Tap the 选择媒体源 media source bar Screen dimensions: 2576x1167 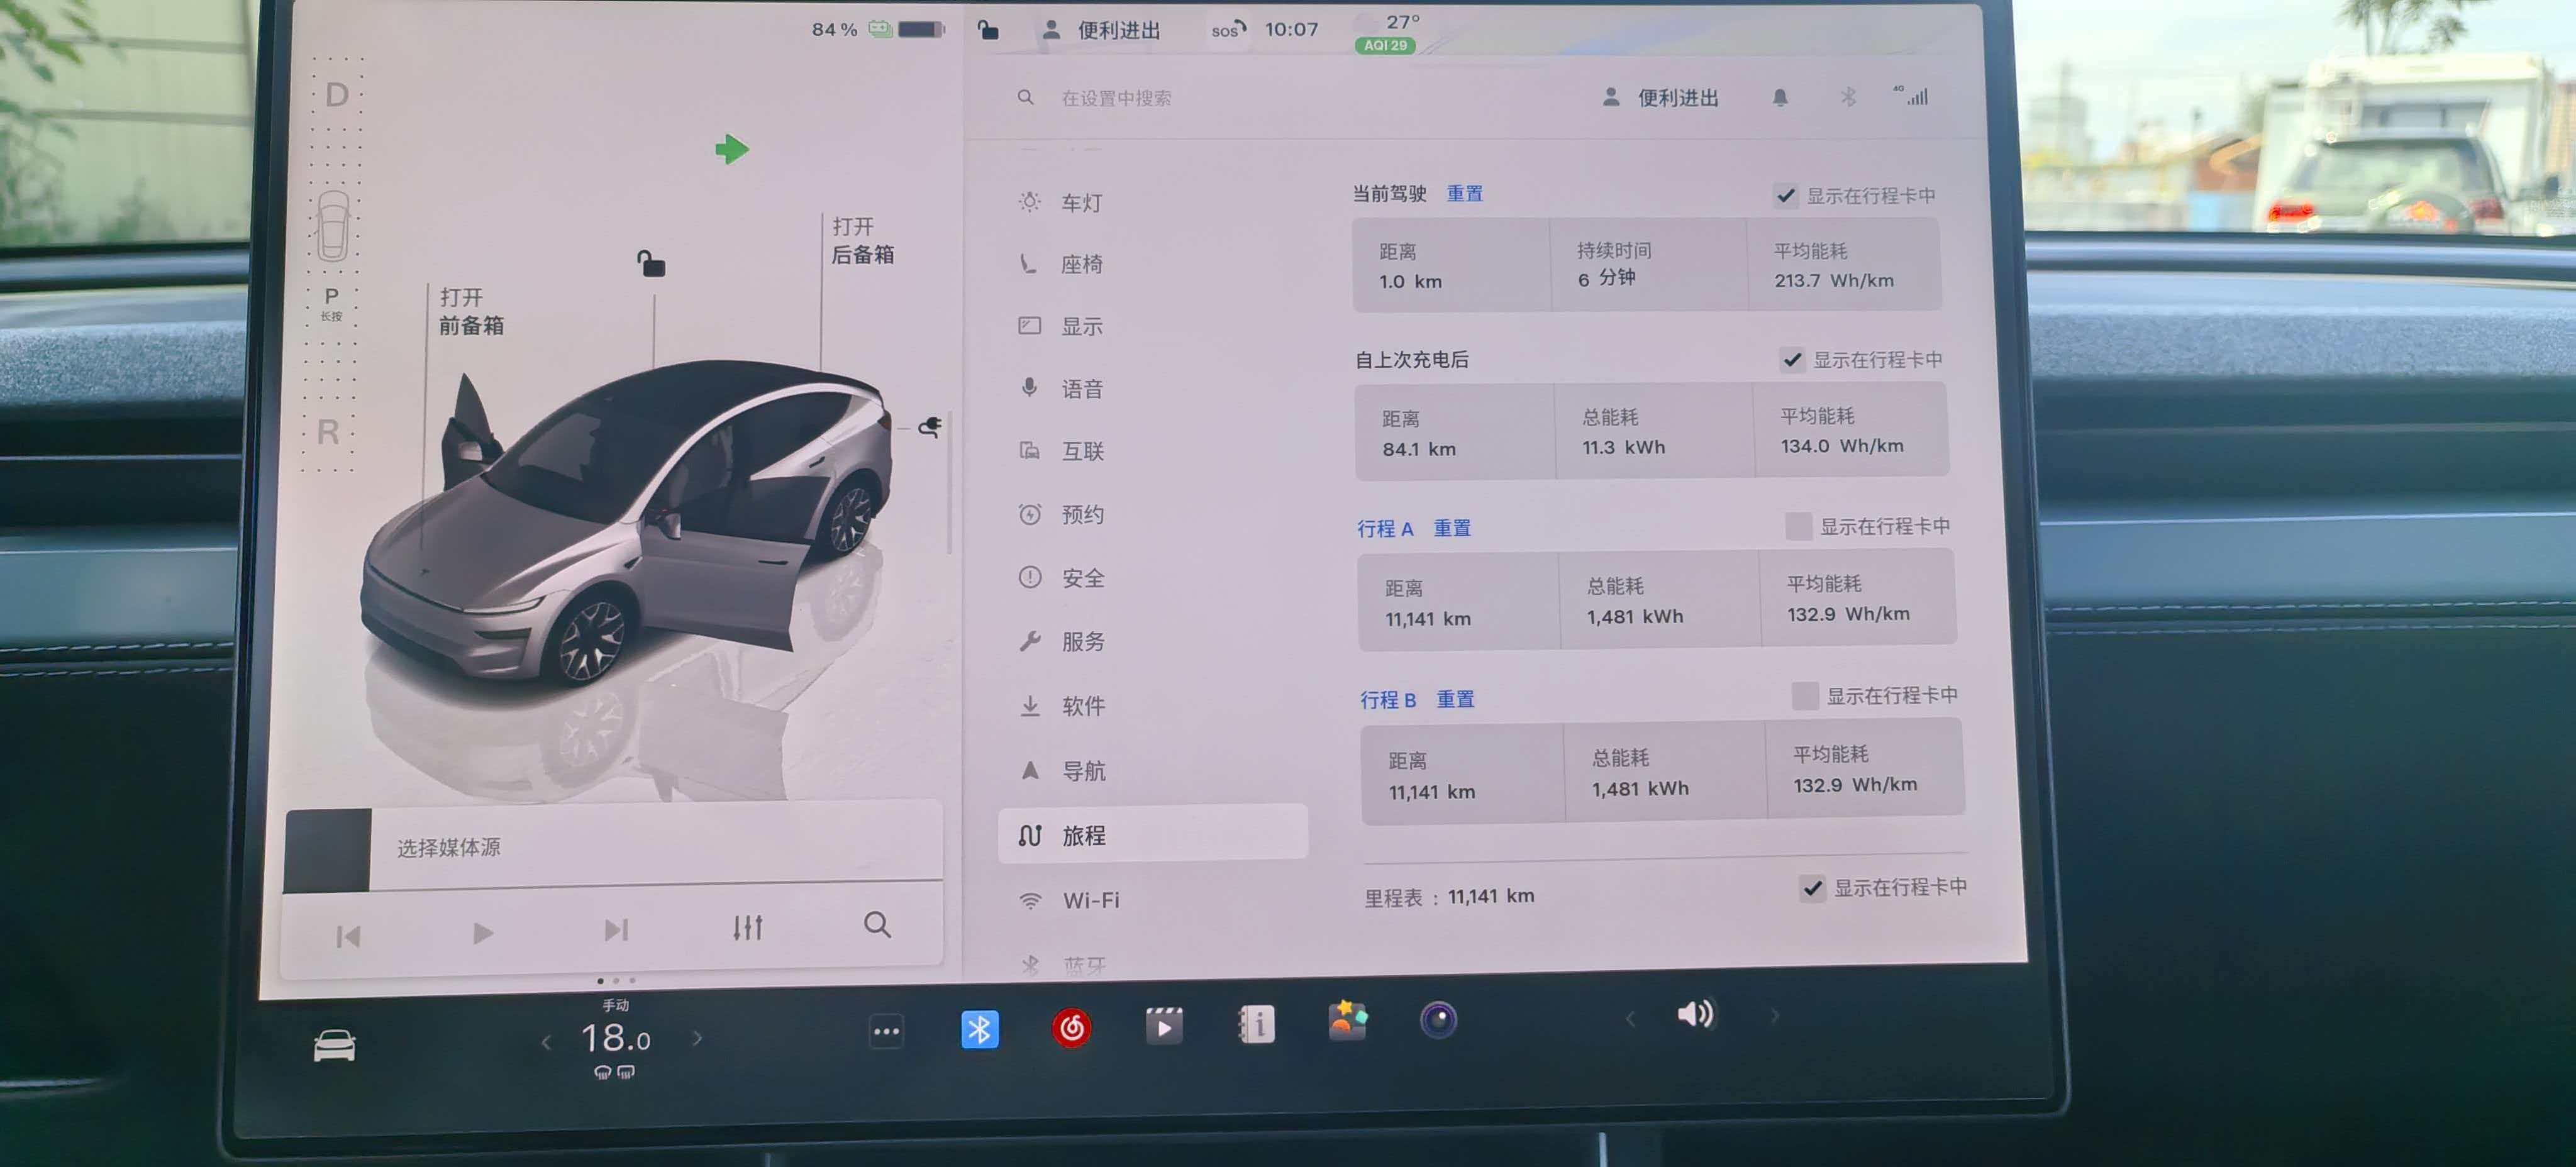point(614,847)
